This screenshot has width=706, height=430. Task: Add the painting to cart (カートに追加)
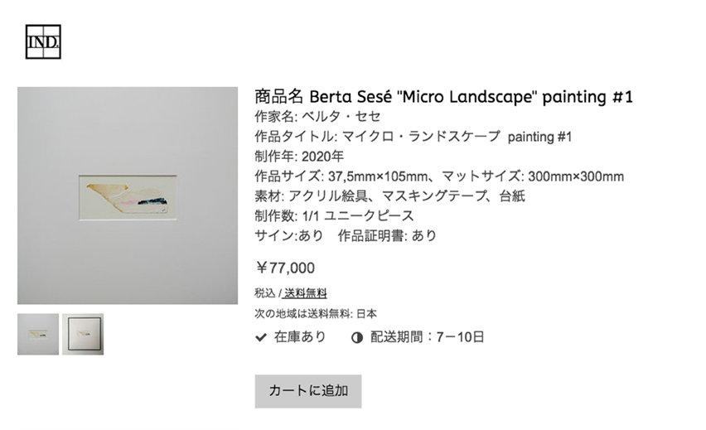(x=307, y=391)
